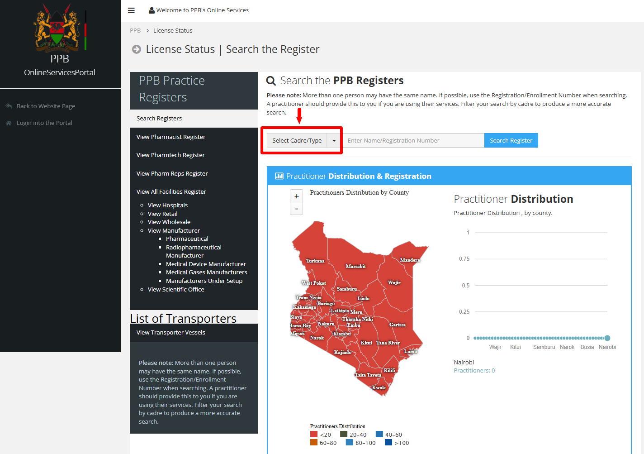The width and height of the screenshot is (644, 454).
Task: Select the Search Registers menu item
Action: point(194,118)
